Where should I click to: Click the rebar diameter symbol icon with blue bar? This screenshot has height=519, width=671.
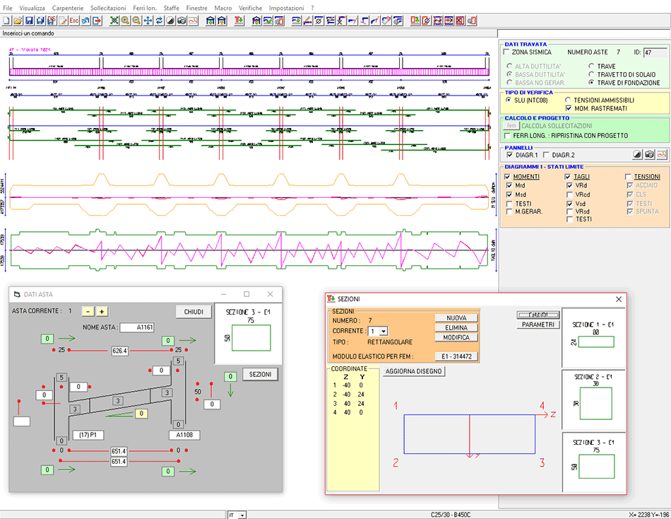319,21
